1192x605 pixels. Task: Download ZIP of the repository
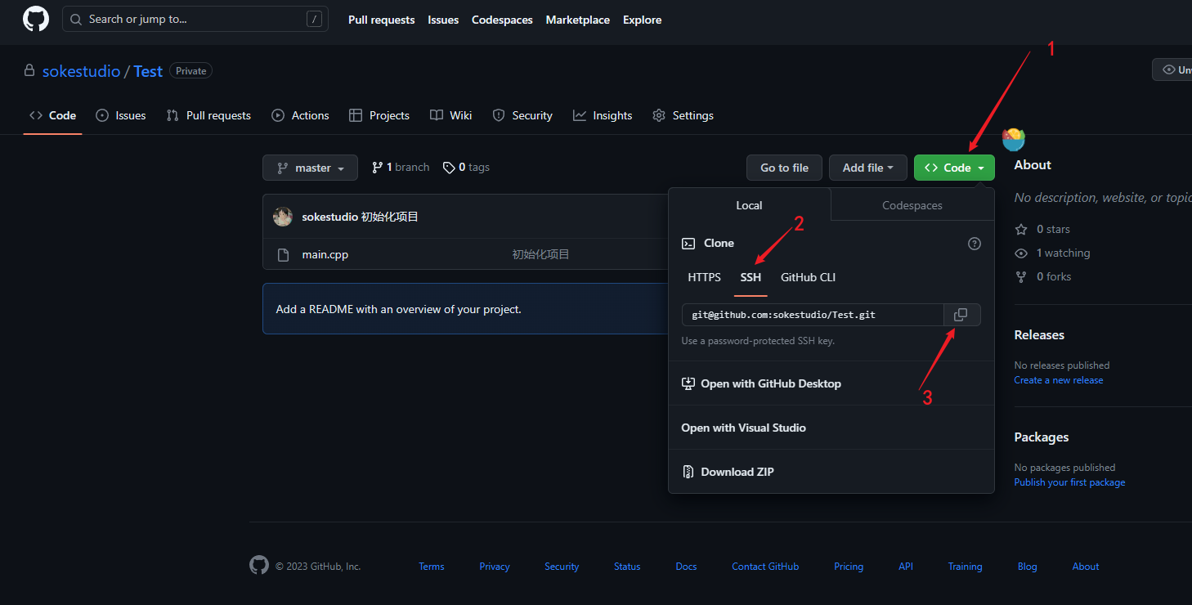pyautogui.click(x=737, y=472)
